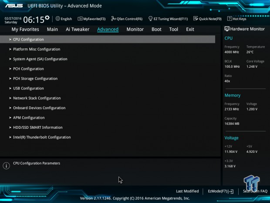Expand USB Configuration arrow
The height and width of the screenshot is (203, 270).
point(10,88)
